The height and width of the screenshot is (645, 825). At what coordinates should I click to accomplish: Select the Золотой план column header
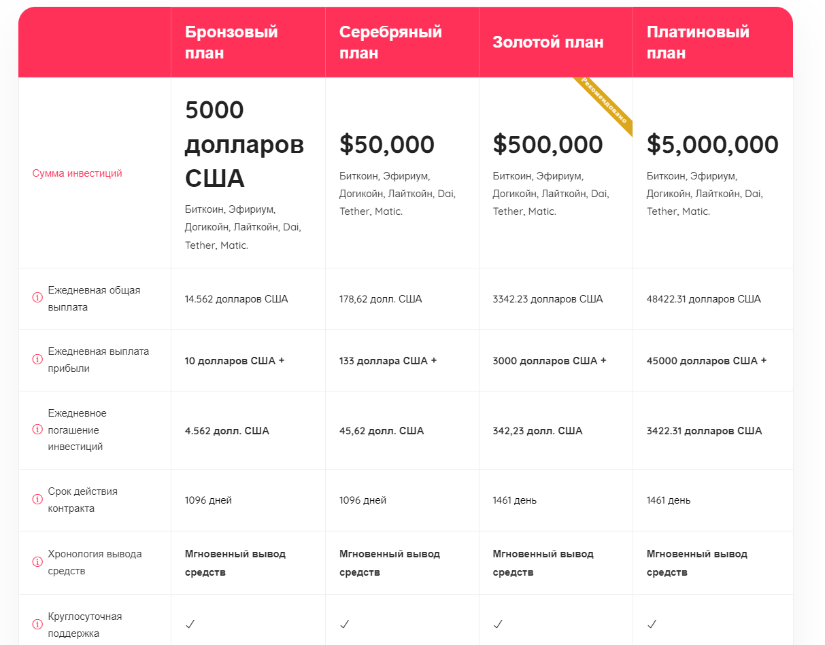(x=548, y=42)
